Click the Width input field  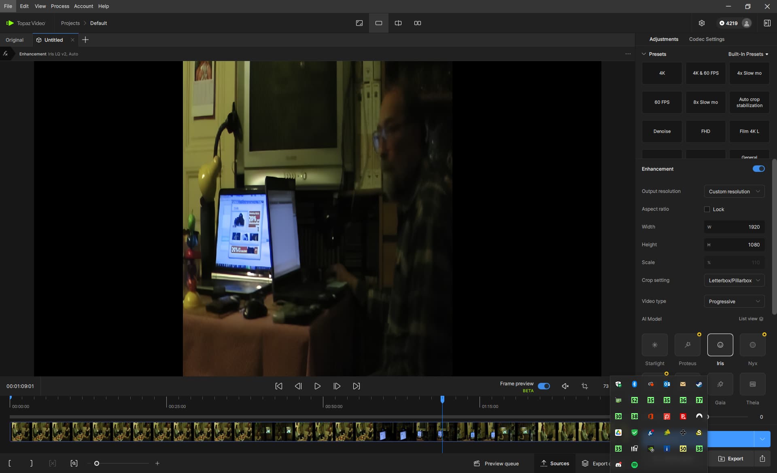click(x=734, y=227)
